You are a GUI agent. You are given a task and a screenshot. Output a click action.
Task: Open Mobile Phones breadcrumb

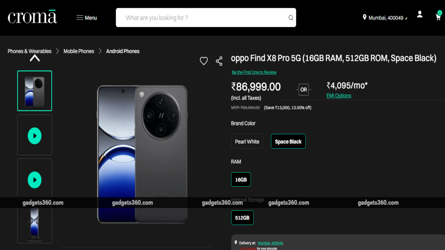click(x=79, y=51)
